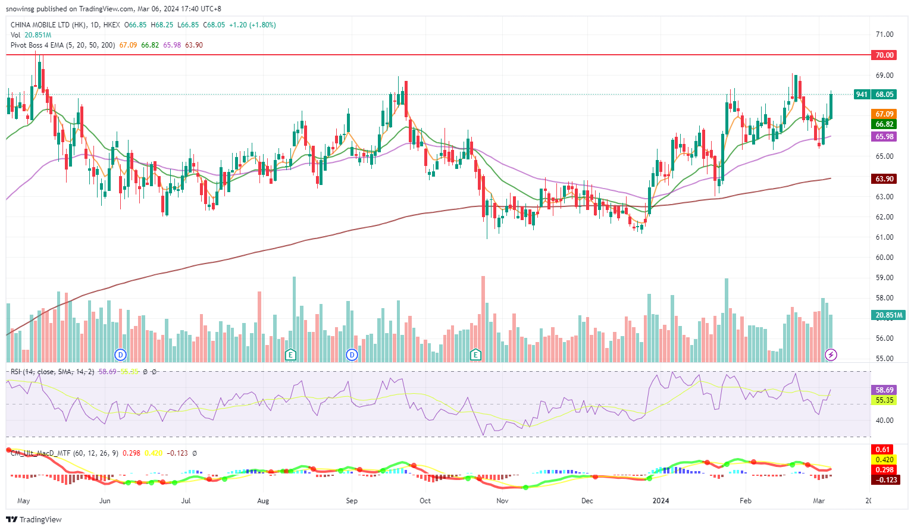The width and height of the screenshot is (914, 530).
Task: Click the Dec label on time axis
Action: coord(587,501)
